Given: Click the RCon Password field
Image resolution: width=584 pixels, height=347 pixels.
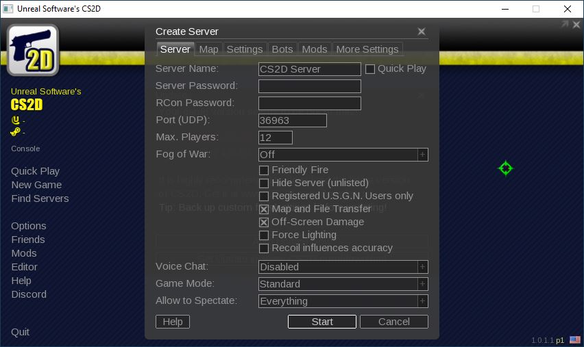Looking at the screenshot, I should pyautogui.click(x=310, y=103).
